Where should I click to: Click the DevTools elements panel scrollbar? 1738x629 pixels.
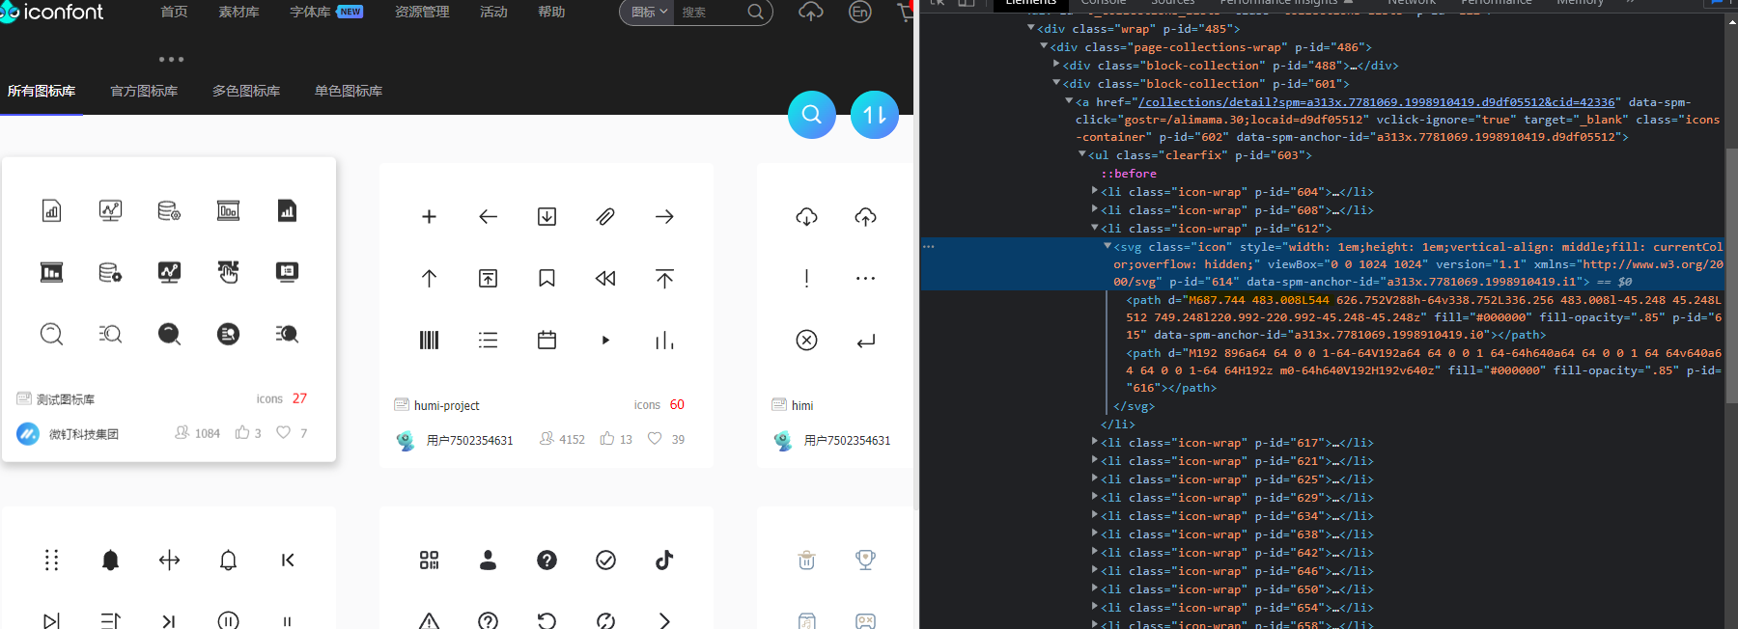click(x=1731, y=275)
